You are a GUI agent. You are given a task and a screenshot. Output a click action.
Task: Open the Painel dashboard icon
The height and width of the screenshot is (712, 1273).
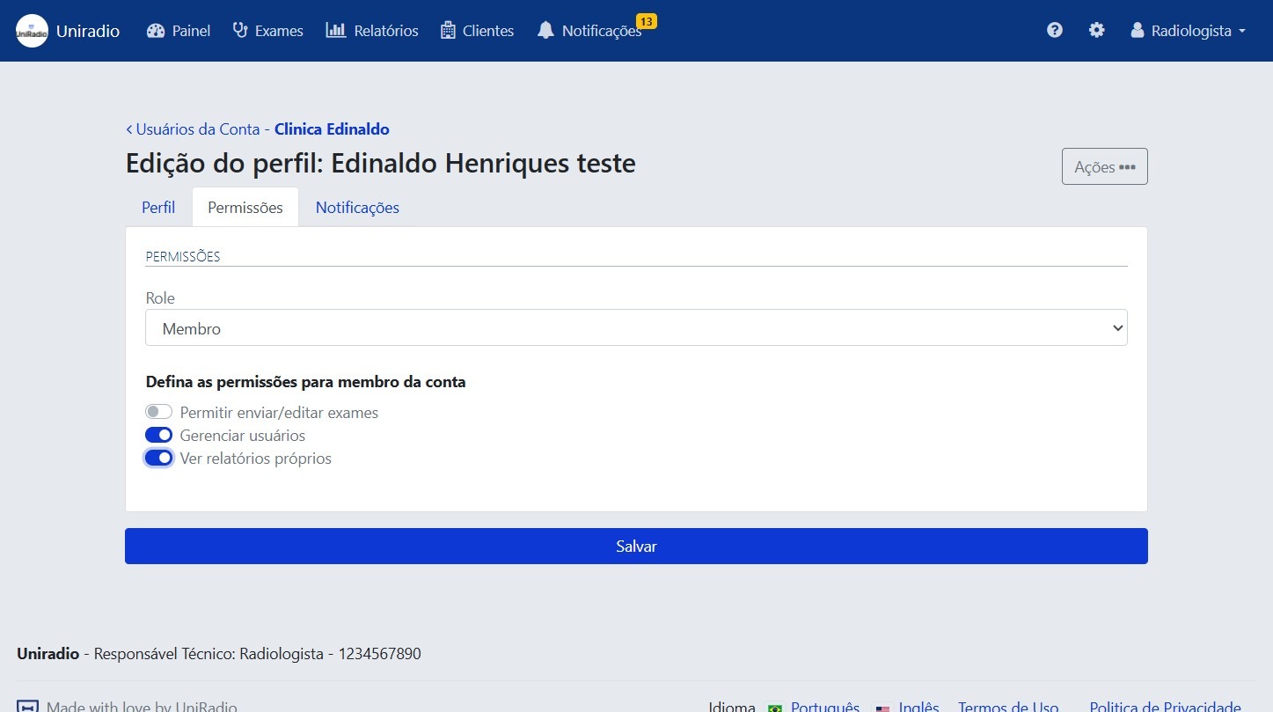click(155, 30)
